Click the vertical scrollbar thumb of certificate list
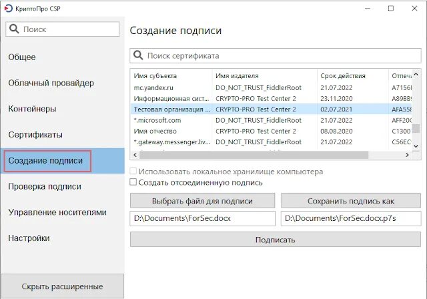The image size is (427, 299). tap(416, 128)
